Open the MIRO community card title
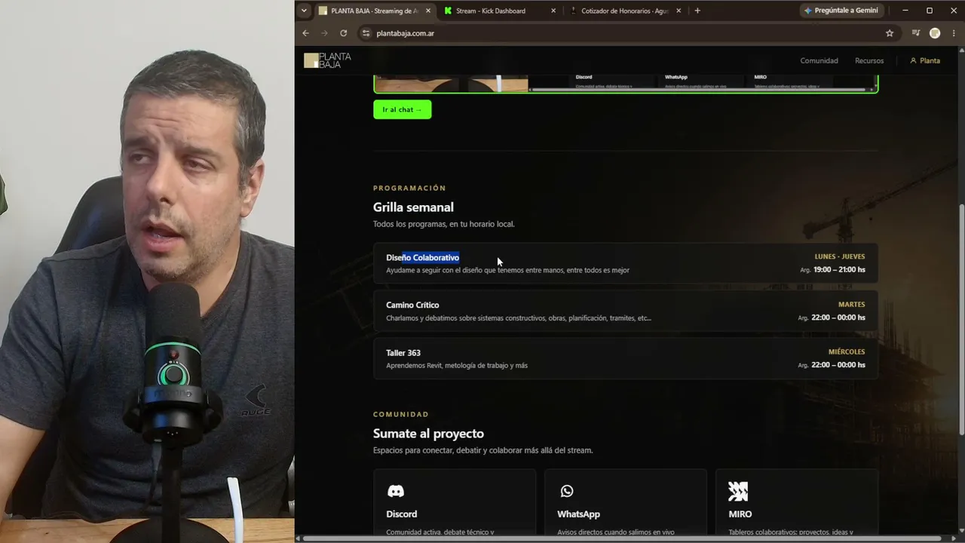This screenshot has width=965, height=543. tap(740, 514)
